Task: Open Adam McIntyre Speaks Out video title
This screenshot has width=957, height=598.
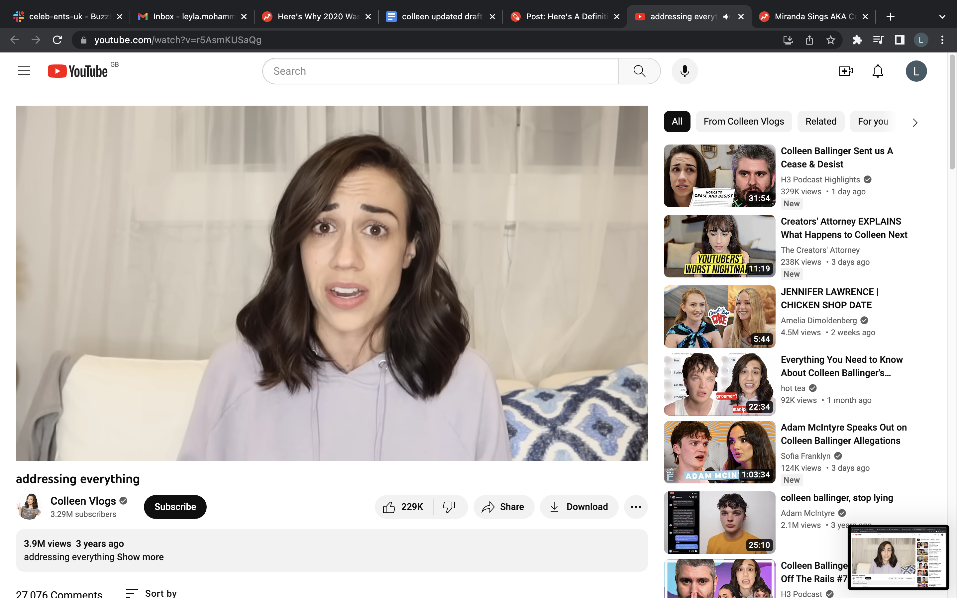Action: (843, 434)
